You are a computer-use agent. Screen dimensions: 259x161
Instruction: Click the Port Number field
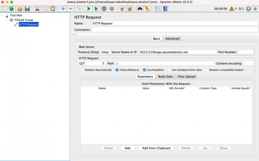point(246,52)
